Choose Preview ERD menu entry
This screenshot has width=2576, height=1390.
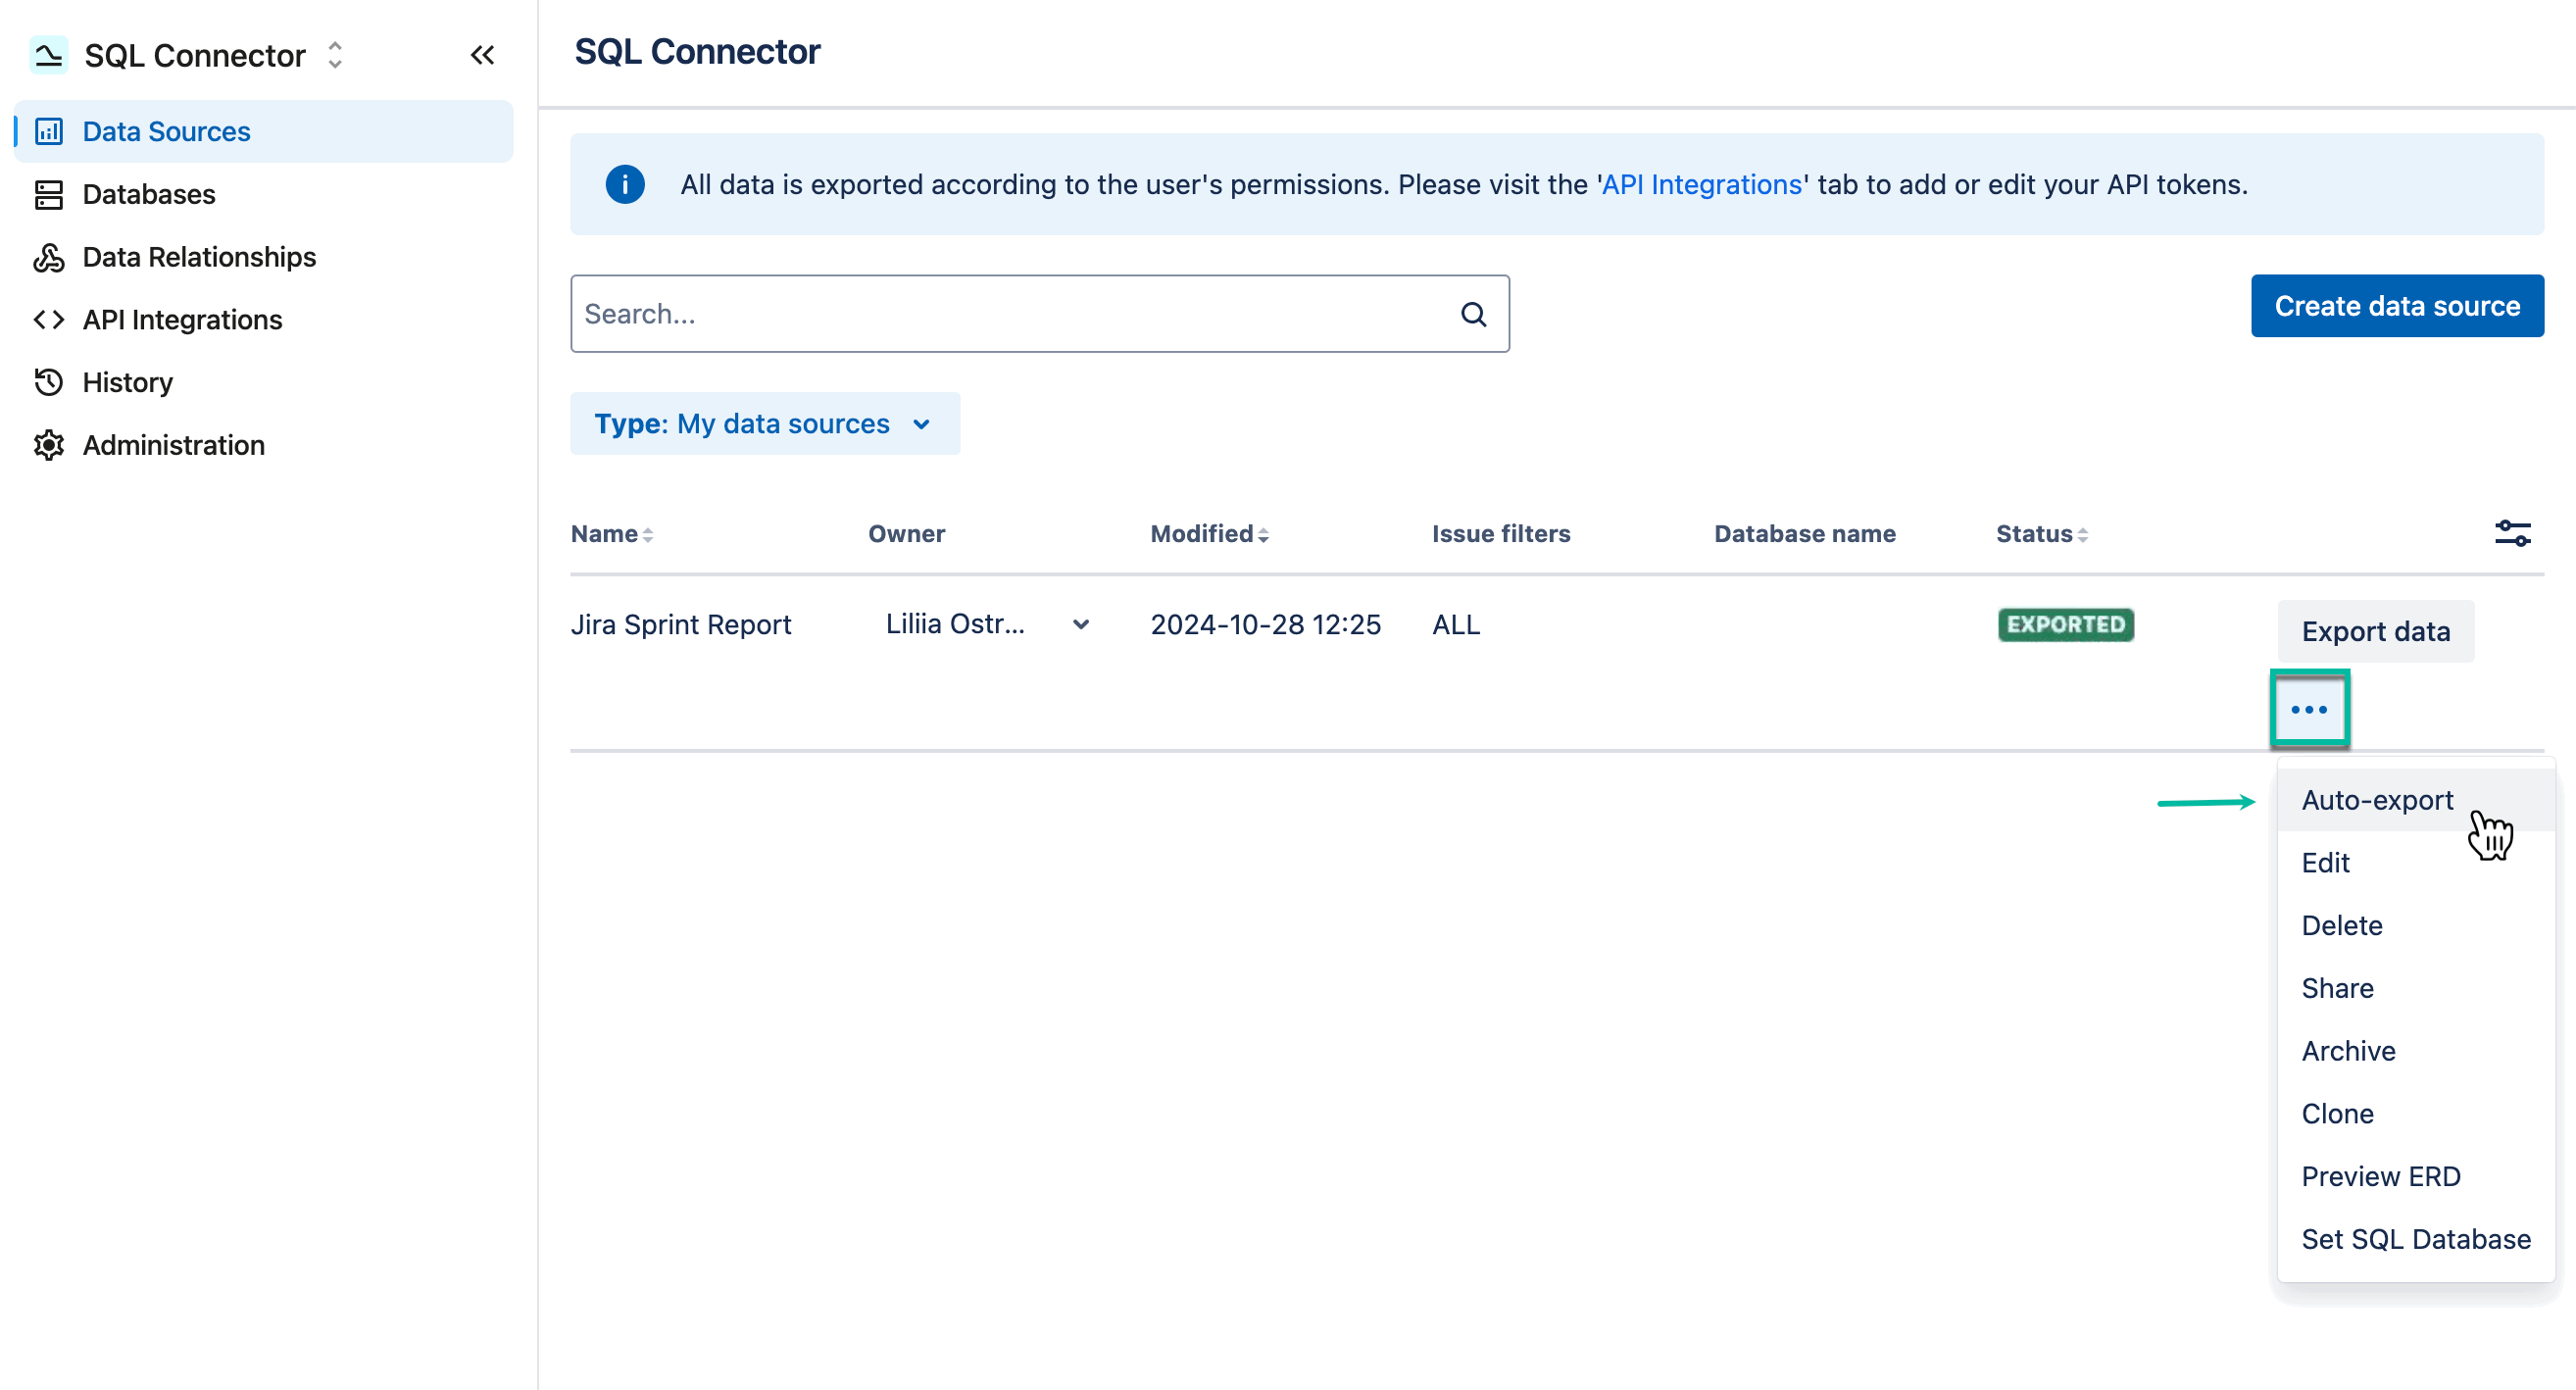click(2382, 1176)
